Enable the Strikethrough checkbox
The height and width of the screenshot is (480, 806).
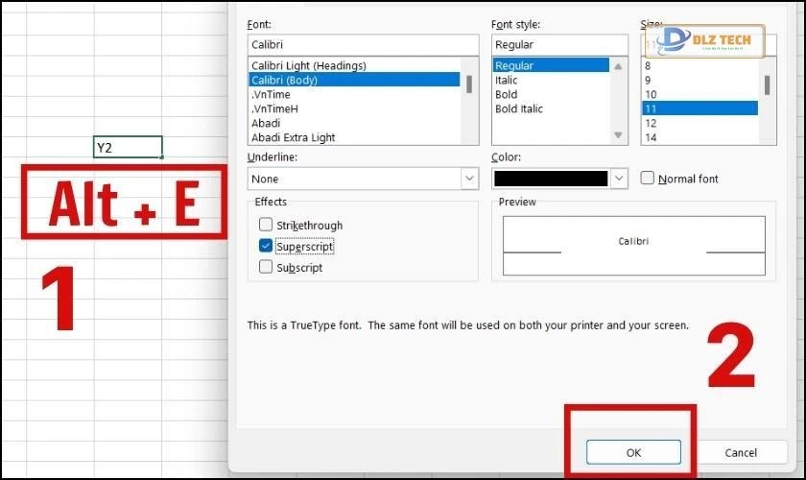[x=266, y=226]
